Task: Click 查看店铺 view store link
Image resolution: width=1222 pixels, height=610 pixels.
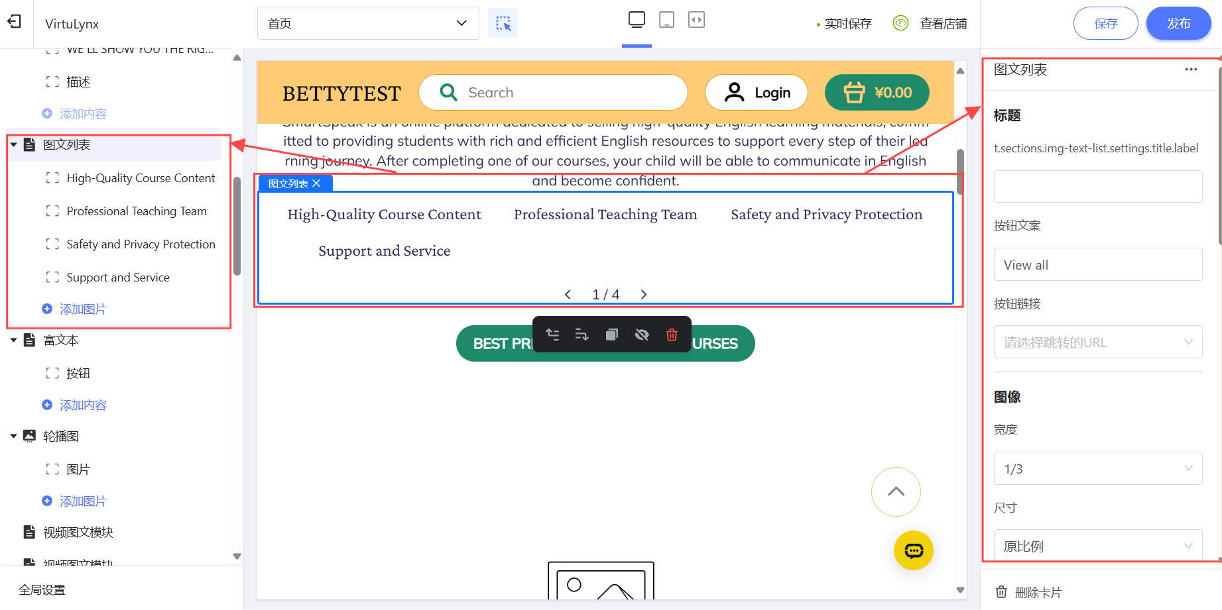Action: point(943,23)
